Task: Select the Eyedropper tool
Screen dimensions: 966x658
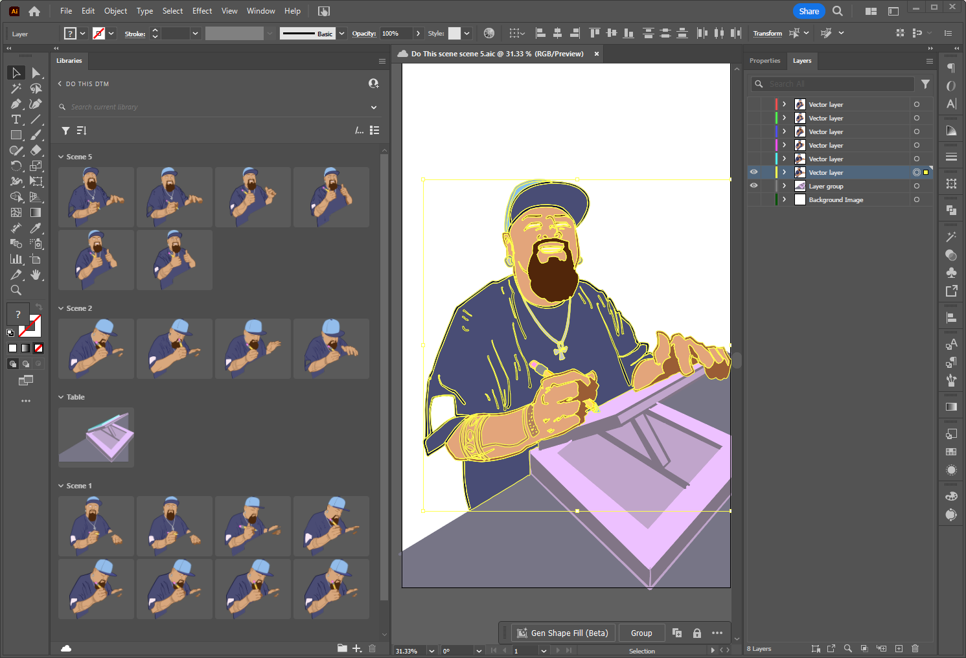Action: (36, 228)
